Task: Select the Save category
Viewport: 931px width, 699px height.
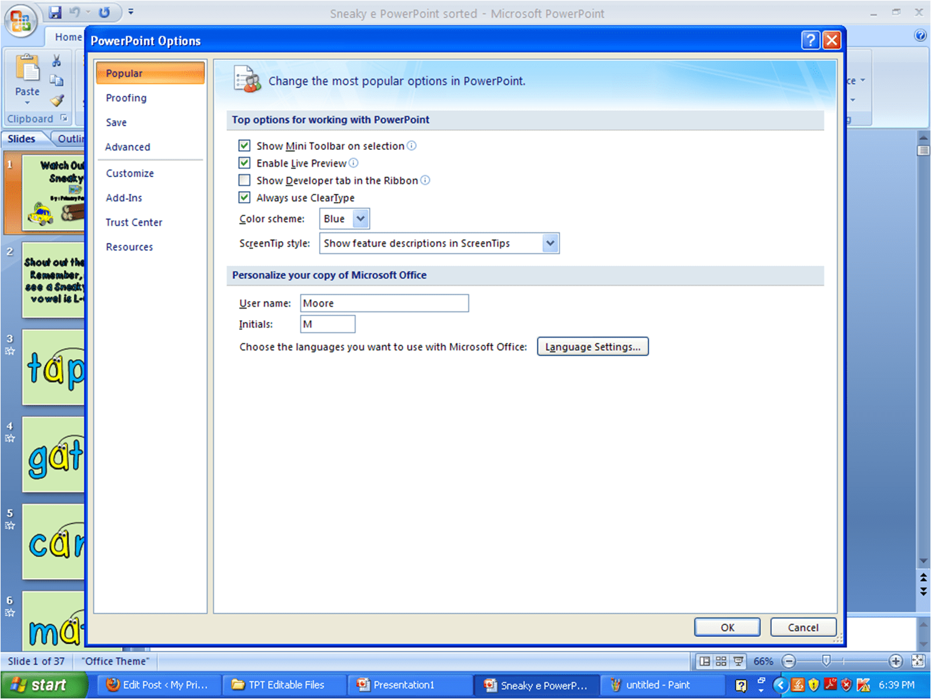Action: point(151,122)
